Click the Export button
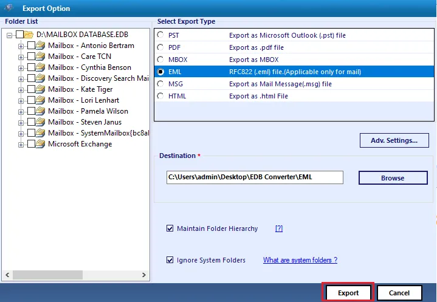Screen dimensions: 437x302 pyautogui.click(x=348, y=293)
